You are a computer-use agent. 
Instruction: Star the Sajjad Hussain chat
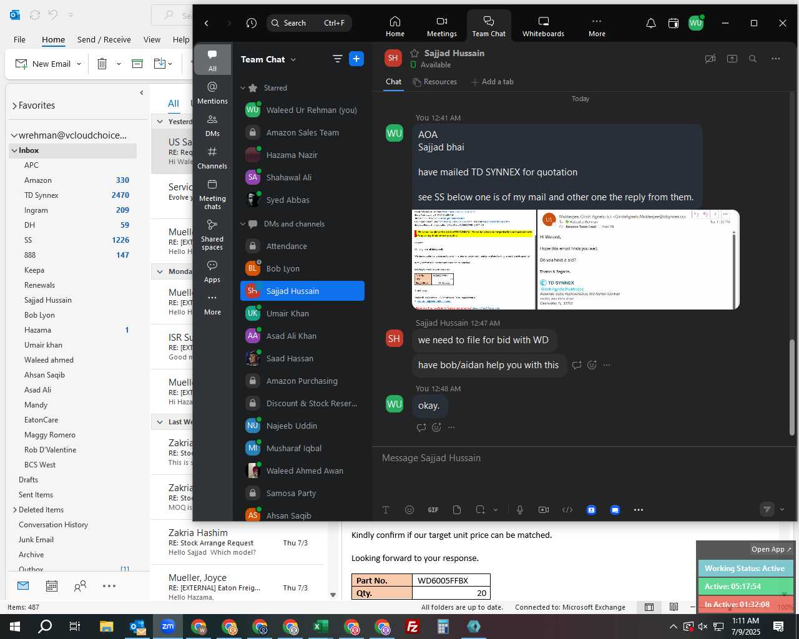[414, 53]
